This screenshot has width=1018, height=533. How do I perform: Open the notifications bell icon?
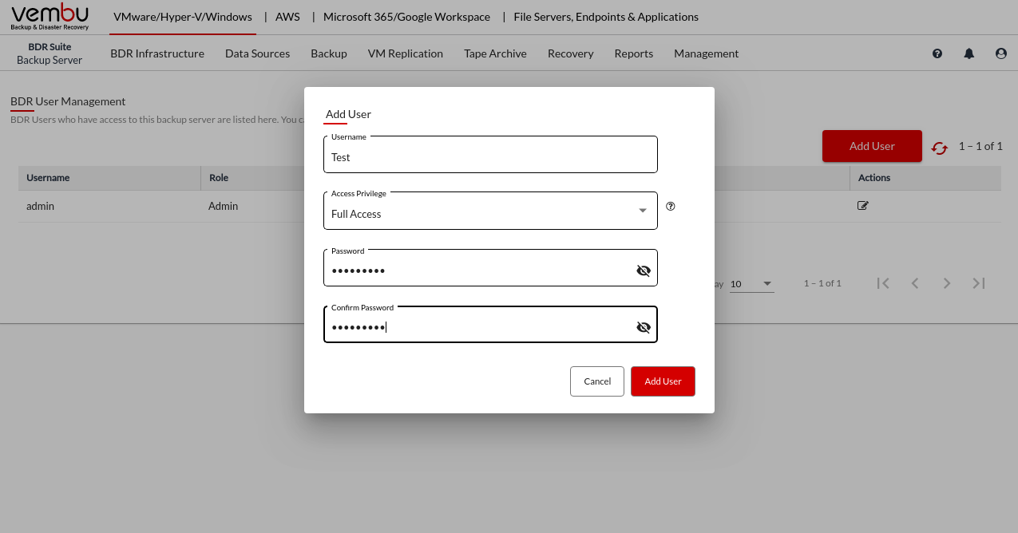tap(969, 53)
